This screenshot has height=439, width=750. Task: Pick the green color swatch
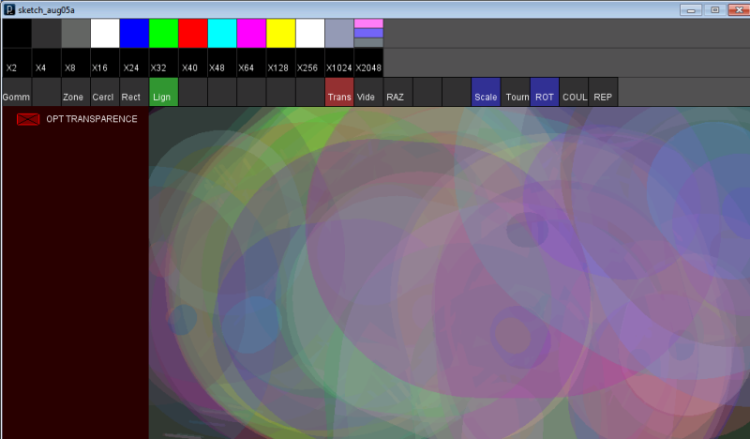point(163,34)
